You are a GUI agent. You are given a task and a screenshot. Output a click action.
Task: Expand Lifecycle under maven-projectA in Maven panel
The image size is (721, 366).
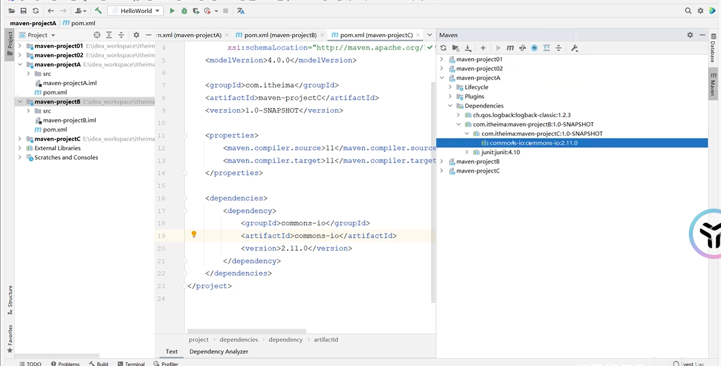coord(451,87)
